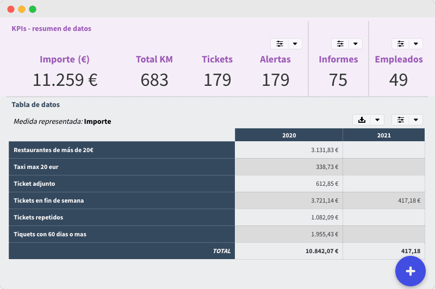
Task: Click the Alertas KPI title
Action: tap(275, 59)
